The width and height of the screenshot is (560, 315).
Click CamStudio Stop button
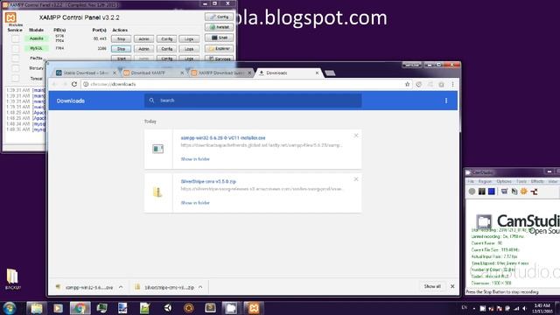pyautogui.click(x=492, y=192)
